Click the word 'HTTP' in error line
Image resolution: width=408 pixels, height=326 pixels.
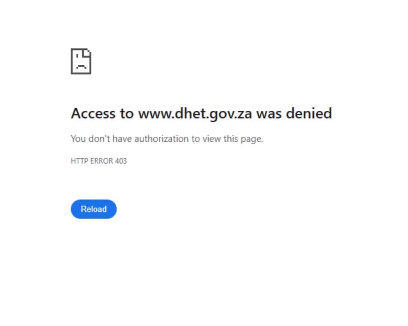coord(80,161)
